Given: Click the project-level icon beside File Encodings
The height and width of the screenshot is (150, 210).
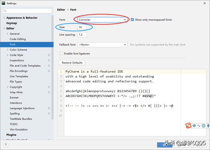Looking at the screenshot, I should [x=49, y=71].
